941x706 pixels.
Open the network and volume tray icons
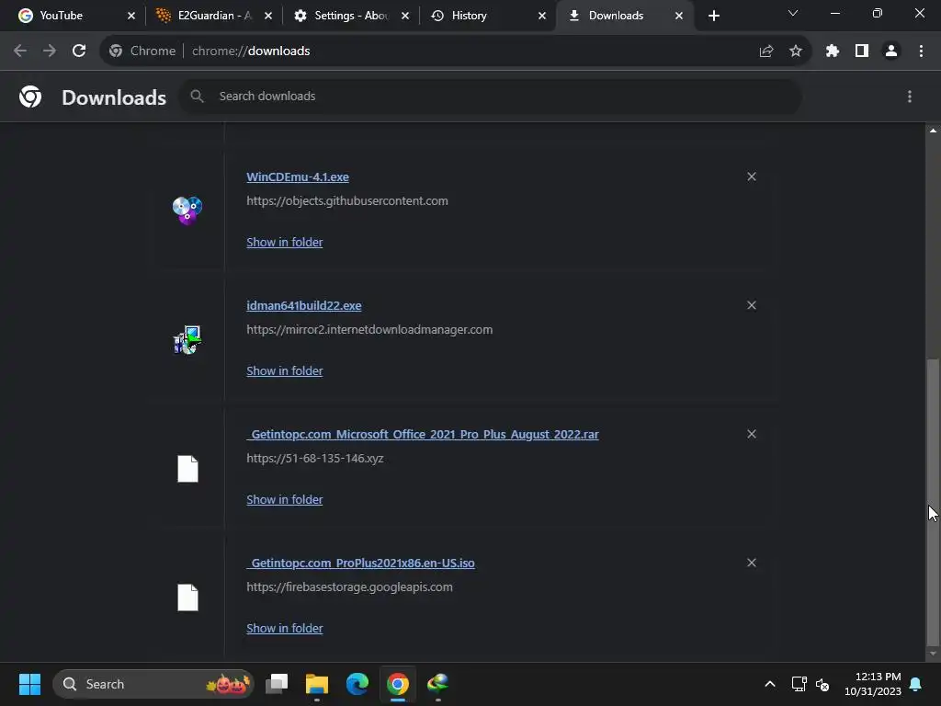[811, 684]
